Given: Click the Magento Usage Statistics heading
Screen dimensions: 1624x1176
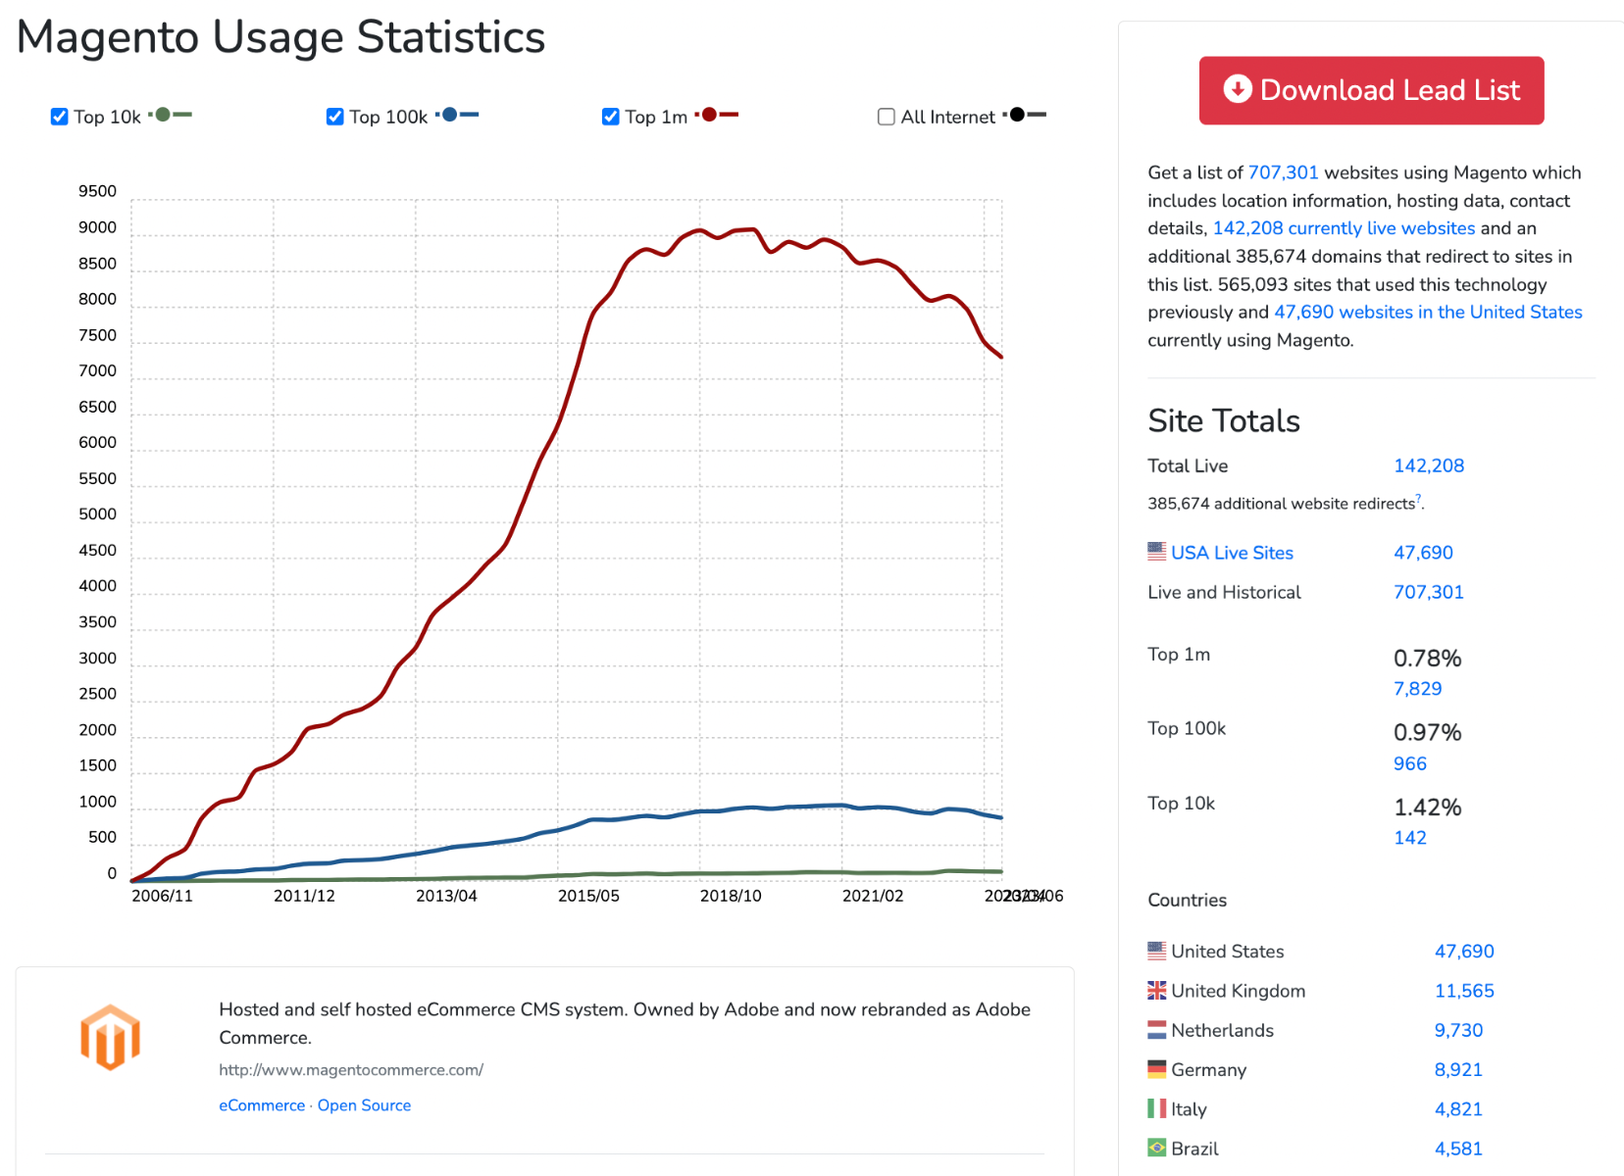Looking at the screenshot, I should pyautogui.click(x=280, y=38).
